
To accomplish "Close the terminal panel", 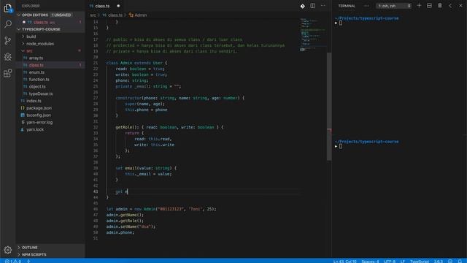I will point(460,6).
